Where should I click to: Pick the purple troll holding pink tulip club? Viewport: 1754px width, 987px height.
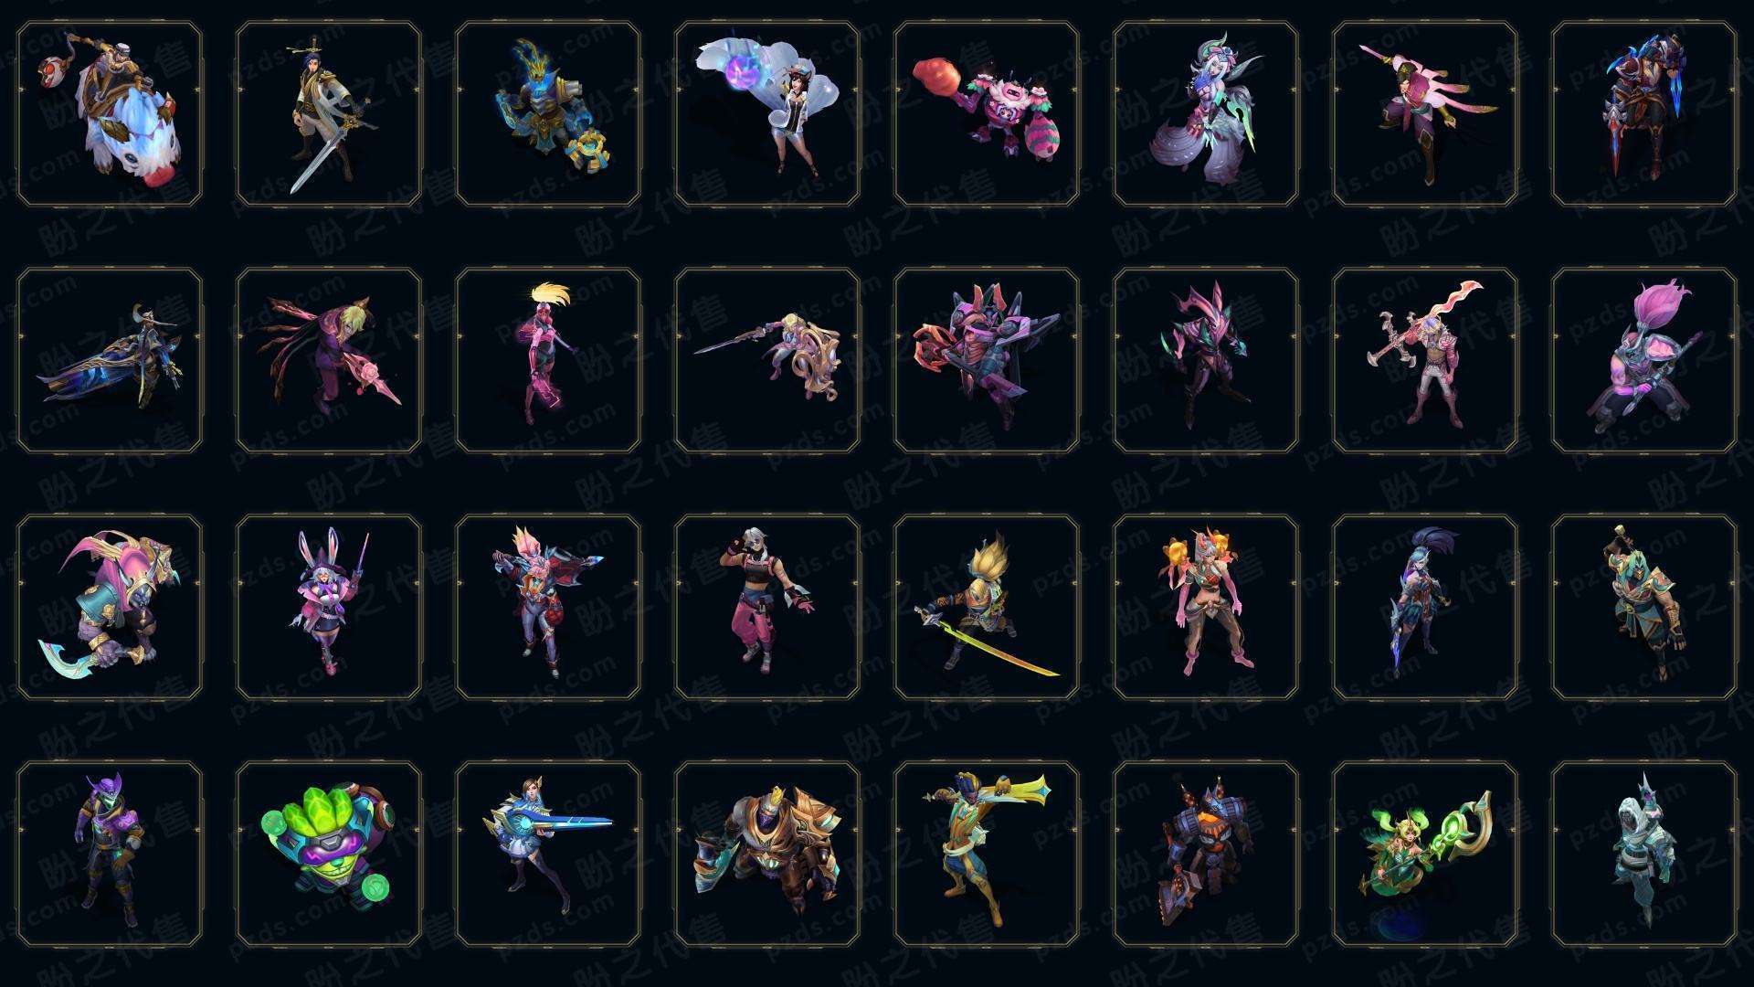point(1644,360)
